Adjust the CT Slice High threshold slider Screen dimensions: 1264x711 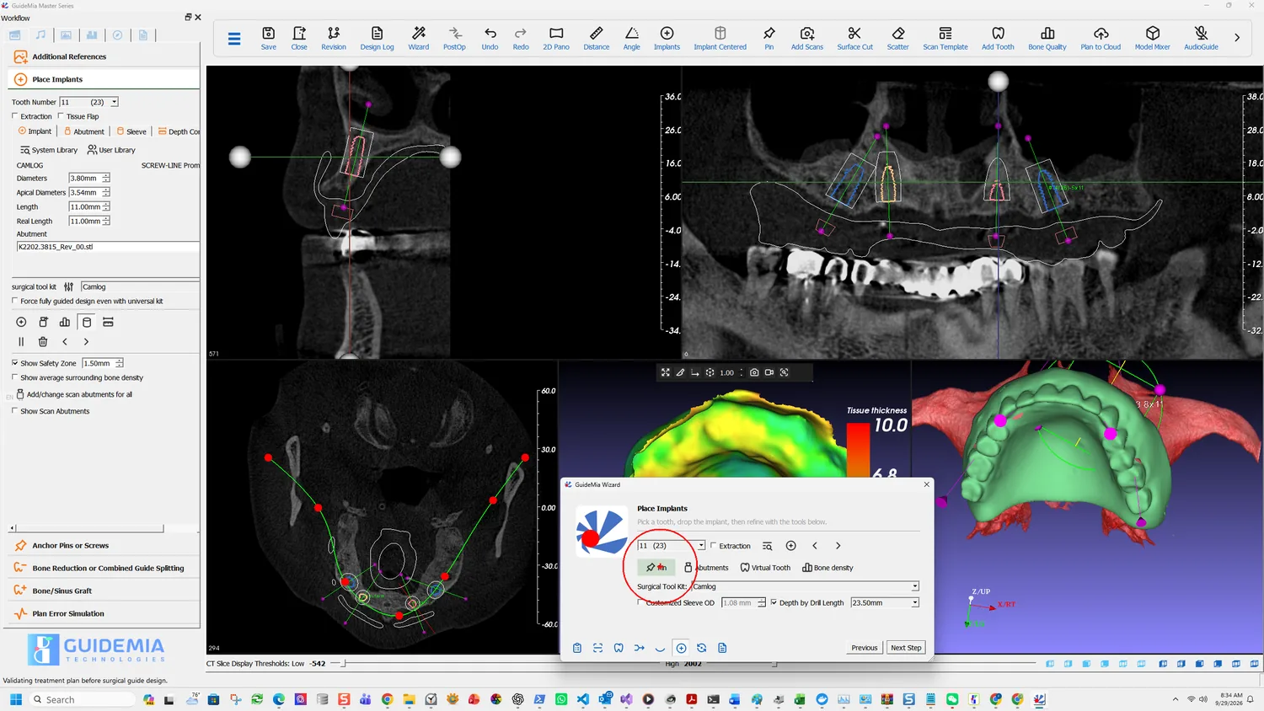tap(774, 664)
